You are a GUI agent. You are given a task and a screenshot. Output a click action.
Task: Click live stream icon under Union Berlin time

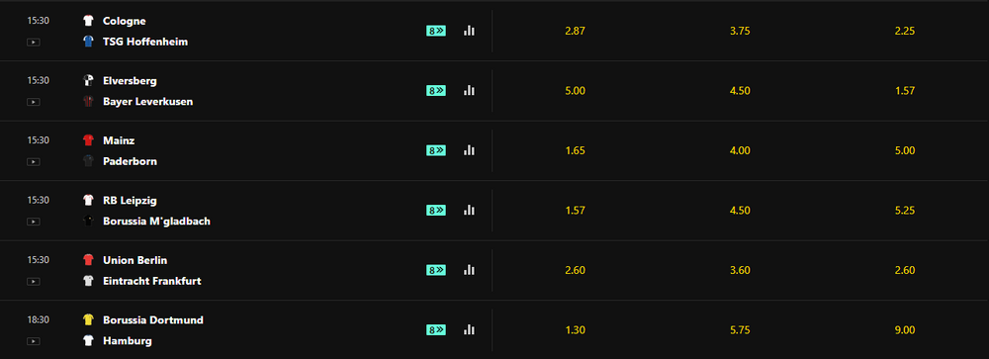coord(34,282)
